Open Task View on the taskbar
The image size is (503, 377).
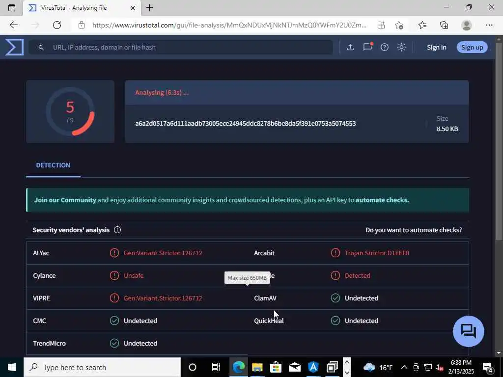pyautogui.click(x=216, y=367)
